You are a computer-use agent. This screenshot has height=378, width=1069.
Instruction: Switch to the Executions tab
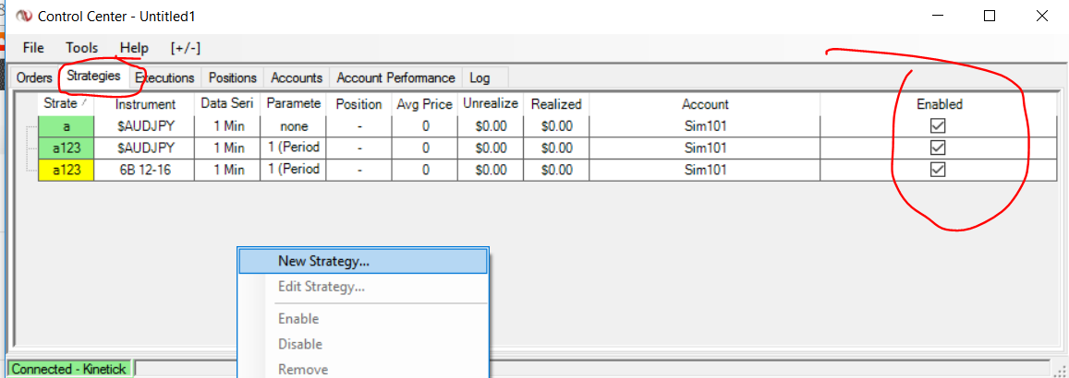pyautogui.click(x=164, y=78)
